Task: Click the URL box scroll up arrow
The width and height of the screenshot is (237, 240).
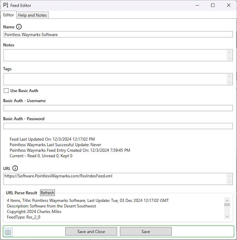Action: point(230,176)
